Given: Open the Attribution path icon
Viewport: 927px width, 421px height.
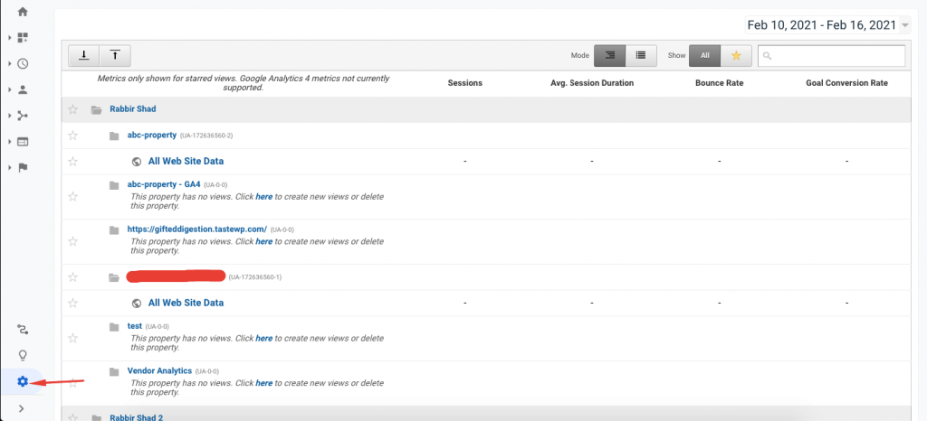Looking at the screenshot, I should pos(23,329).
